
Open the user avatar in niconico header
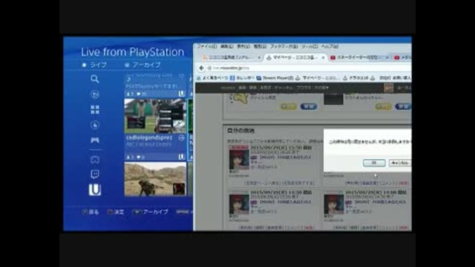pos(388,88)
